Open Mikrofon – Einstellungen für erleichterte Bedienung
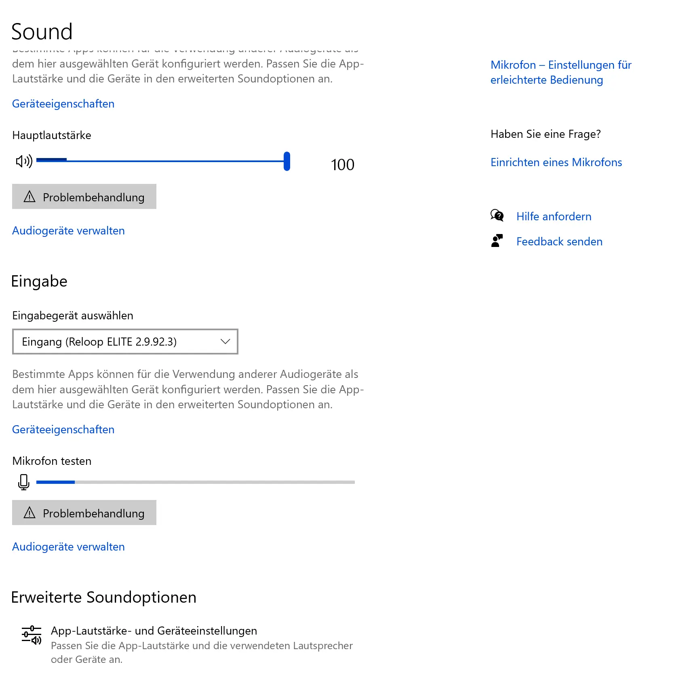 tap(560, 72)
